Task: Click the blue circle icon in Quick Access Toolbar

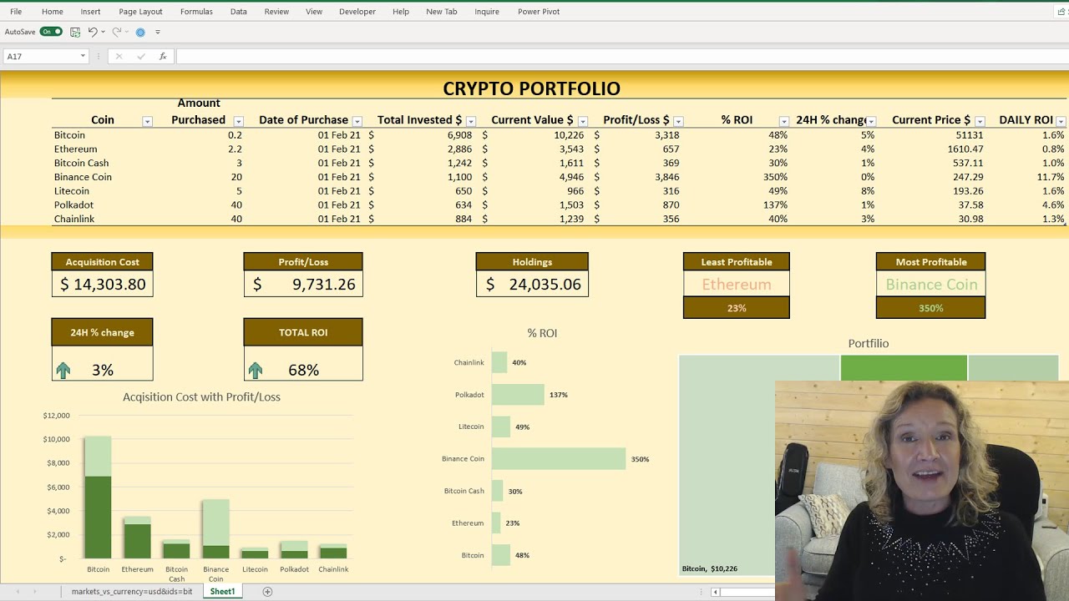Action: pyautogui.click(x=140, y=32)
